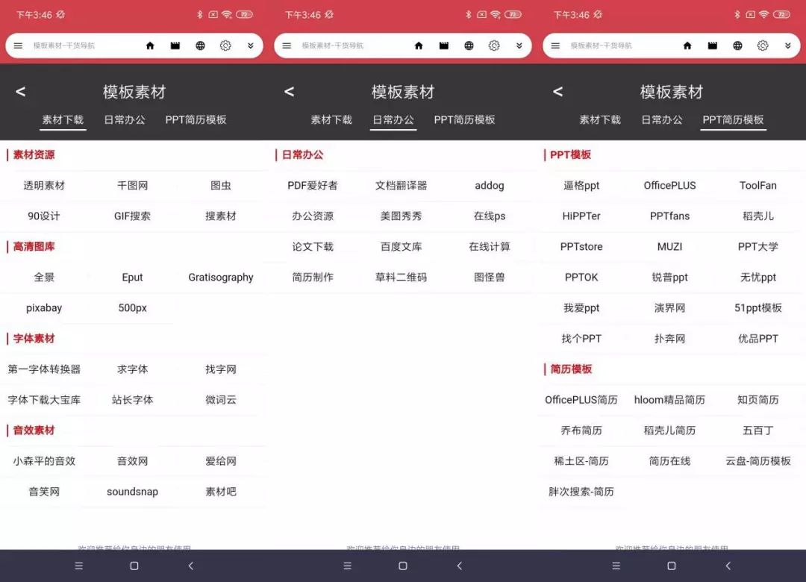Open pixabay link

pos(44,308)
